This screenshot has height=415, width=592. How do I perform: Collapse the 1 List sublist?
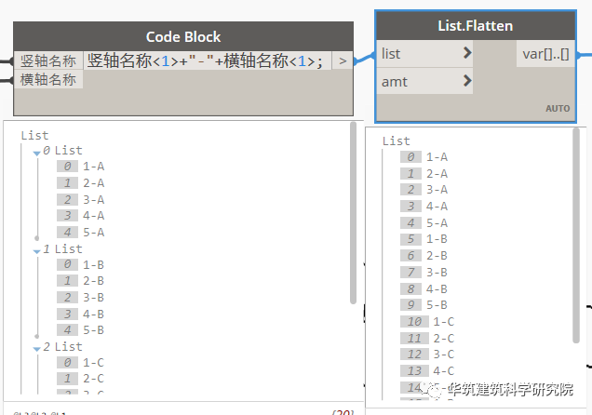tap(36, 251)
